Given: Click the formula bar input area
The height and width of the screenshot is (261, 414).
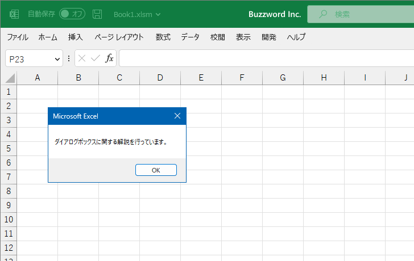Looking at the screenshot, I should [x=267, y=58].
